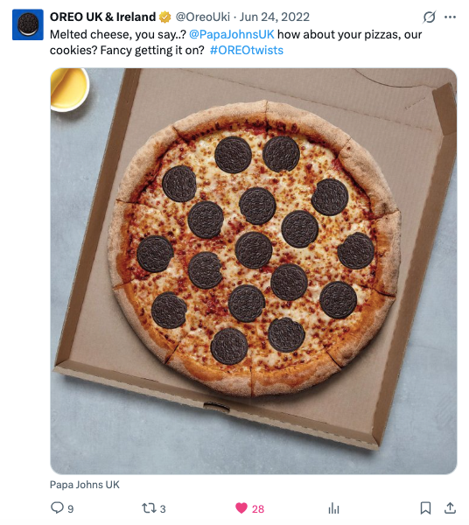Click the retweet arrows icon
Image resolution: width=469 pixels, height=525 pixels.
click(149, 508)
